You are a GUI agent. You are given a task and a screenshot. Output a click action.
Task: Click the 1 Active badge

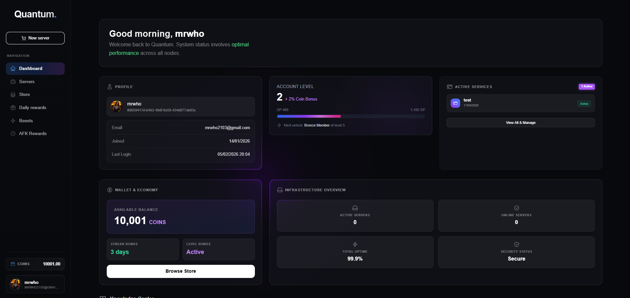tap(587, 86)
